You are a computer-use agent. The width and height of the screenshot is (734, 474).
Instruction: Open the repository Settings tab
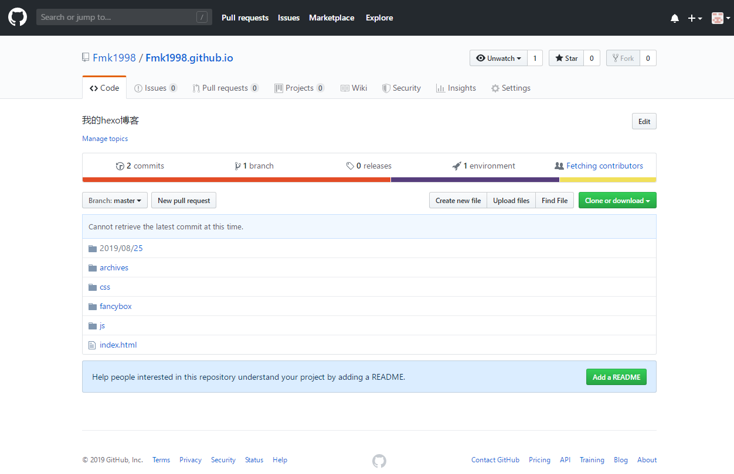511,88
